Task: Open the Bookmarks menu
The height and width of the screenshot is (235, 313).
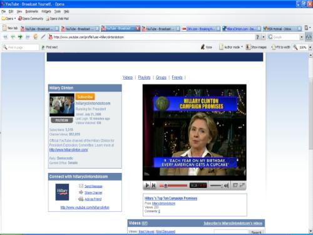Action: 32,11
